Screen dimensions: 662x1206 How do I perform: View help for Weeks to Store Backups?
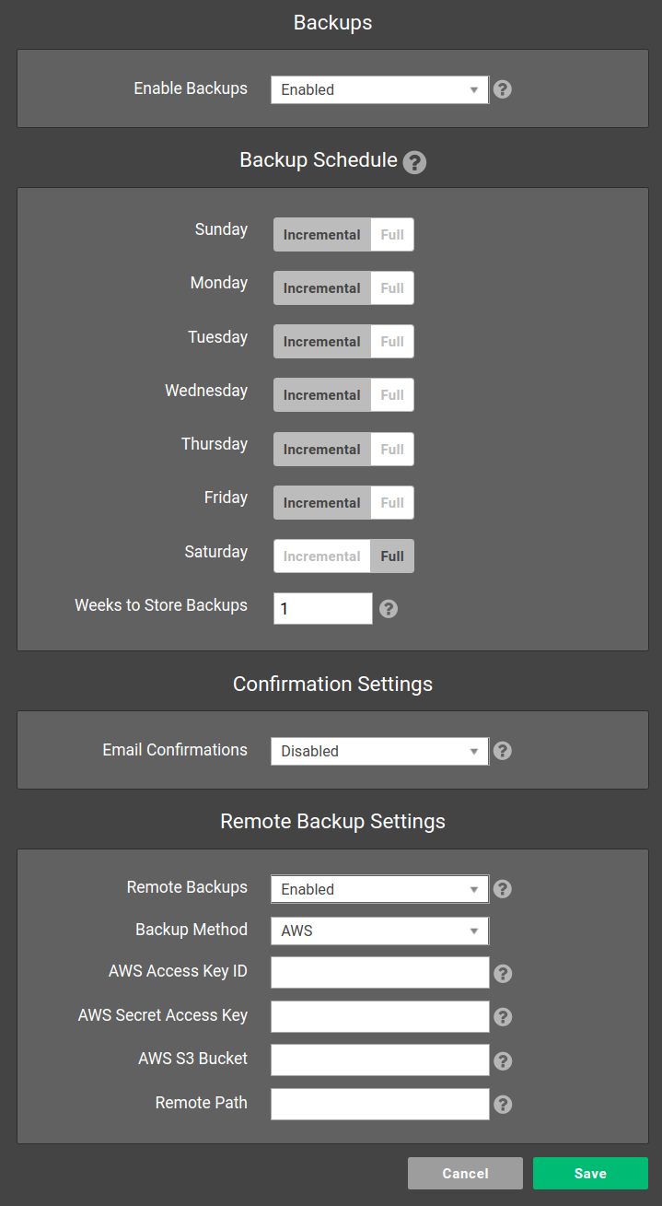388,609
